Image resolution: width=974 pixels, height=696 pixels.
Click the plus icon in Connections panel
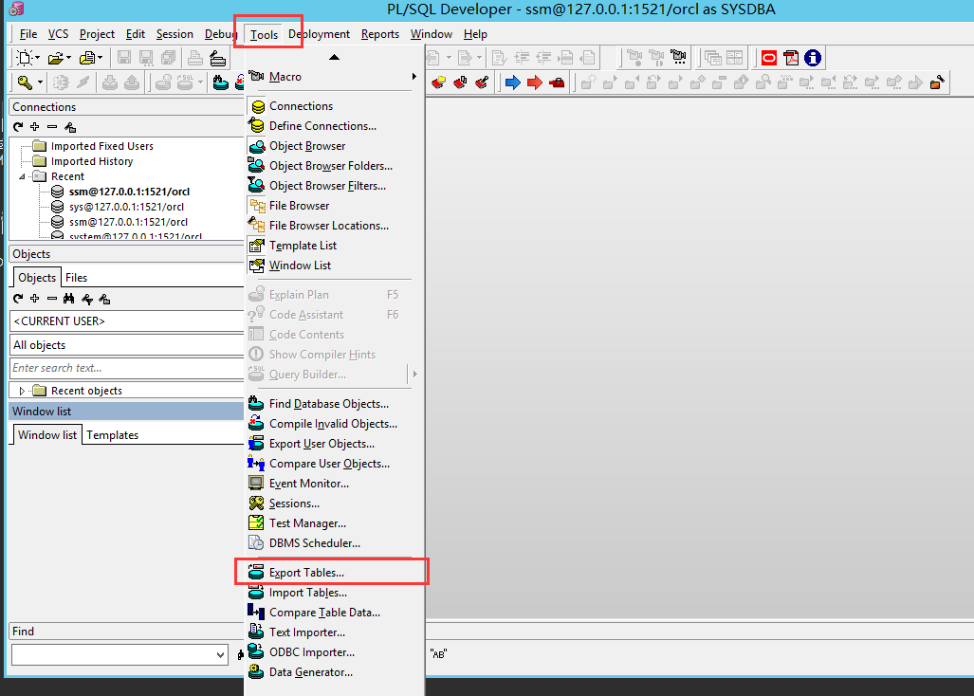tap(35, 127)
